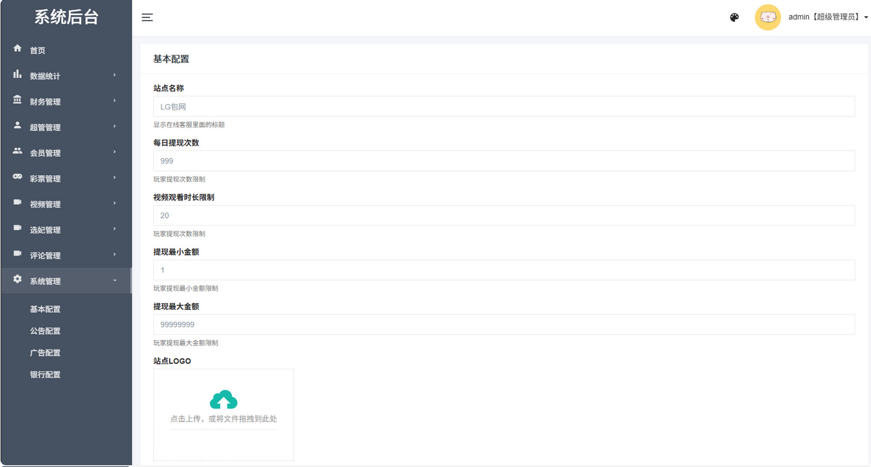Open the theme color palette icon

click(x=734, y=18)
